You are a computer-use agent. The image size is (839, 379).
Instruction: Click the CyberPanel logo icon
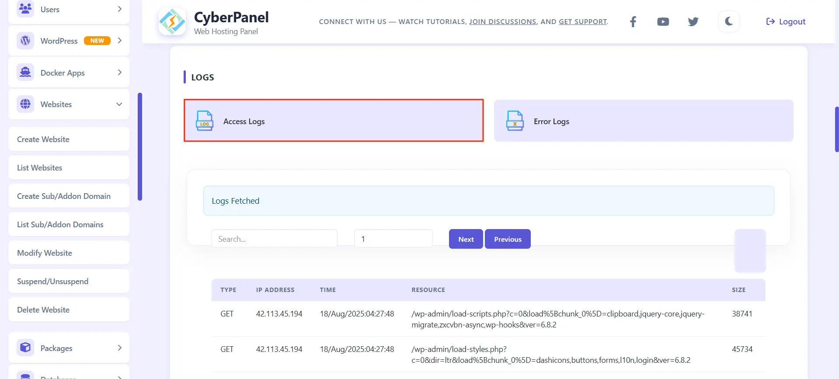(x=172, y=22)
